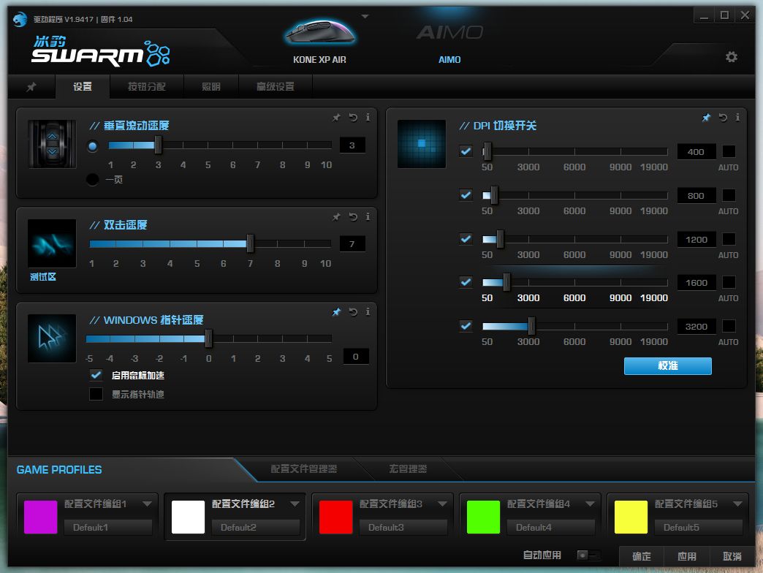Show info for DPI switch panel

tap(737, 117)
